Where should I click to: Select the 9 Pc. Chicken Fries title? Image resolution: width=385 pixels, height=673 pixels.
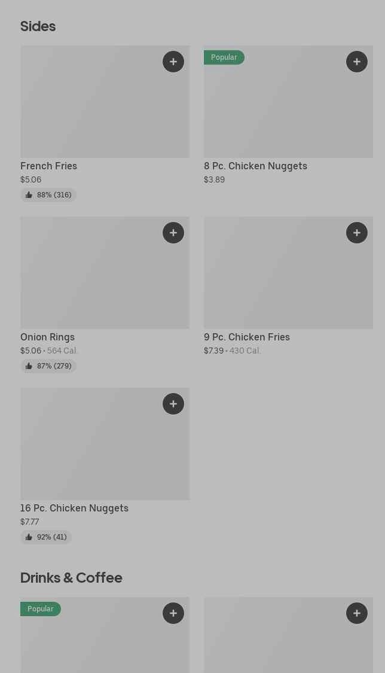pos(246,337)
